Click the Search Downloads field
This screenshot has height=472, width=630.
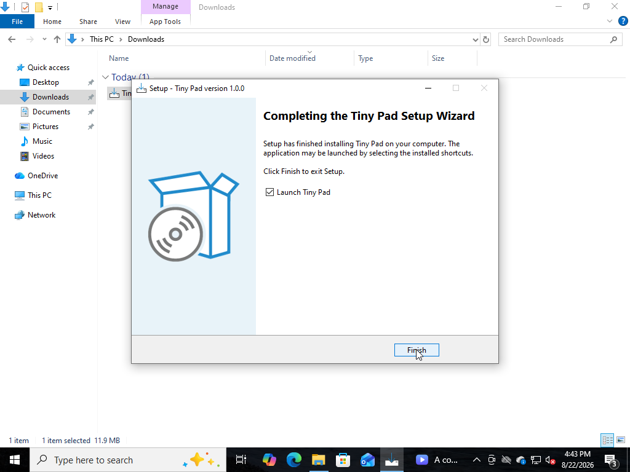(x=559, y=39)
